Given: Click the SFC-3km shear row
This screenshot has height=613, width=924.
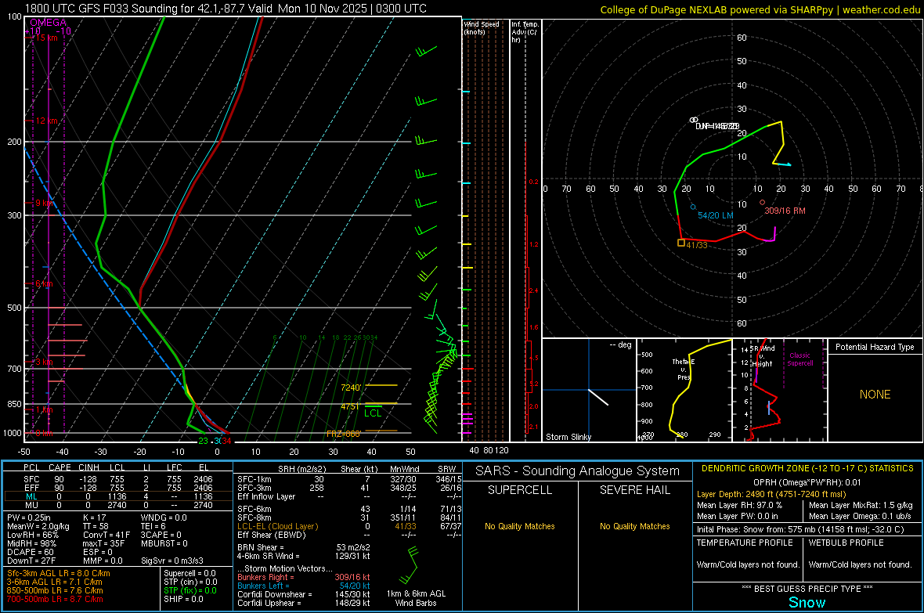Looking at the screenshot, I should pos(349,488).
